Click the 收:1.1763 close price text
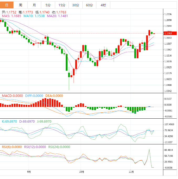 [x=59, y=12]
